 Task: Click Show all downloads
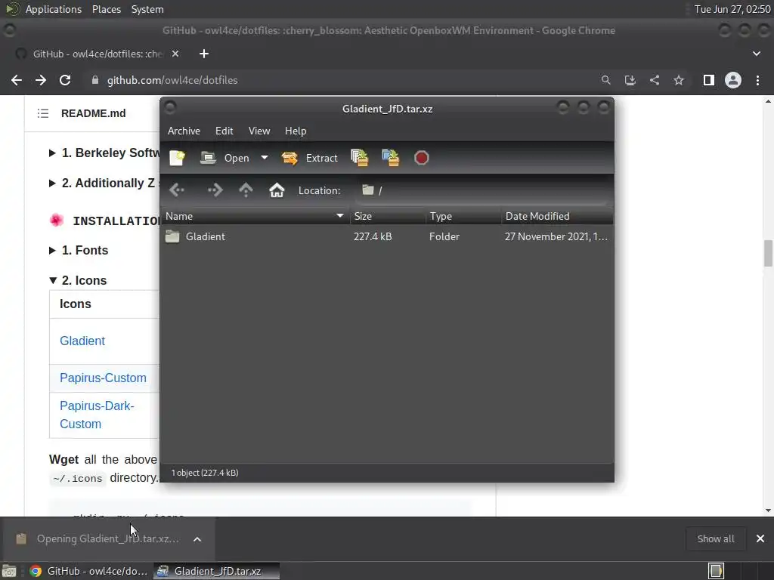click(716, 538)
